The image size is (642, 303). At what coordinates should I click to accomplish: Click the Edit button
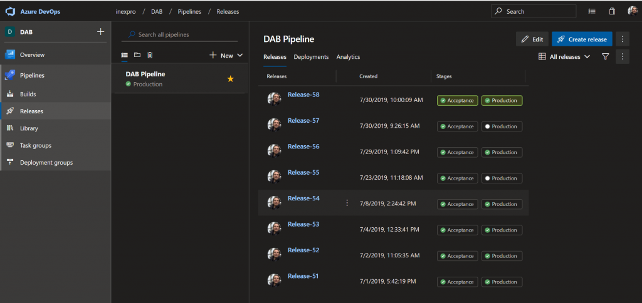click(532, 39)
